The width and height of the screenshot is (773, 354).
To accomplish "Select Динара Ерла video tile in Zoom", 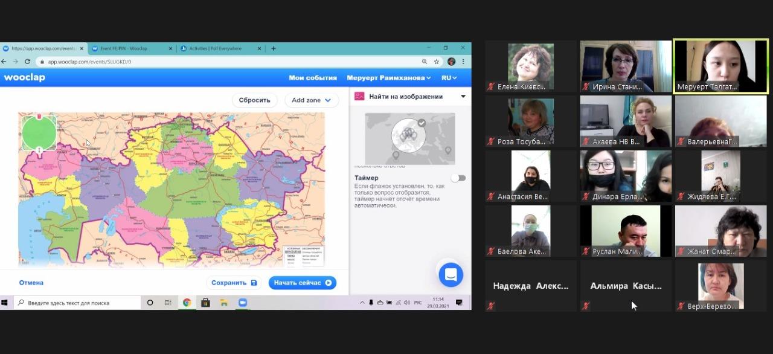I will (626, 176).
